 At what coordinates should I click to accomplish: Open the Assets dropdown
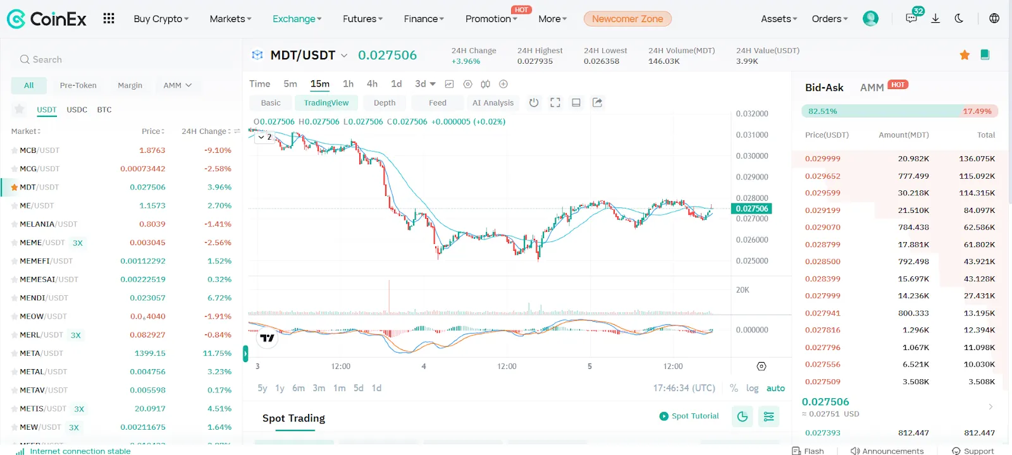tap(779, 19)
